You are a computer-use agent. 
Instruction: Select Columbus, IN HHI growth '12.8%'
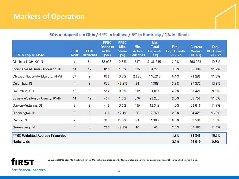click(x=216, y=84)
